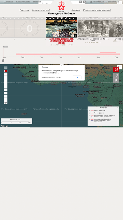The width and height of the screenshot is (123, 220).
Task: Open the Форумы section
Action: coord(76,10)
